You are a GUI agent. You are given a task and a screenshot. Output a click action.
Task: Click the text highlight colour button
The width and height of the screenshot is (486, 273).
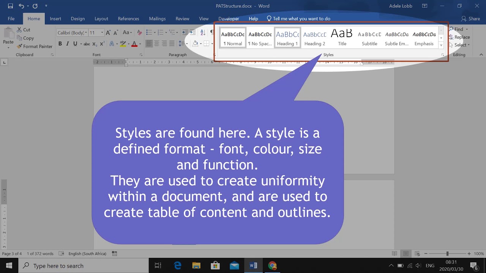point(123,44)
